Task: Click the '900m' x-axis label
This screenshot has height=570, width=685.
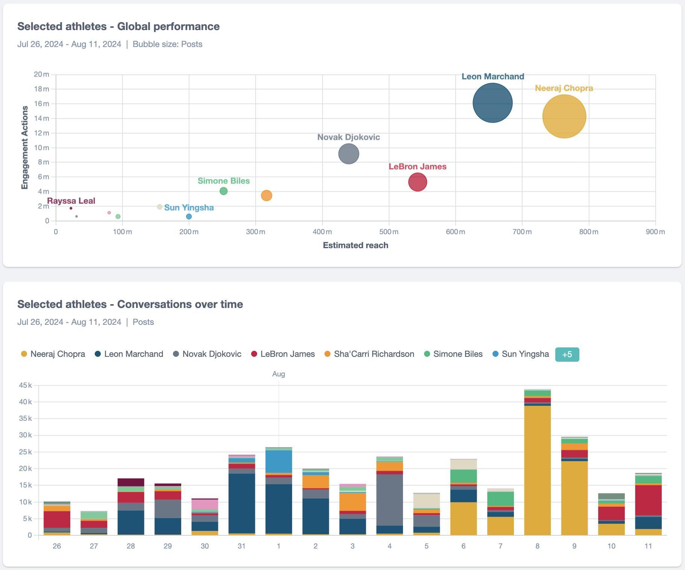Action: tap(655, 232)
